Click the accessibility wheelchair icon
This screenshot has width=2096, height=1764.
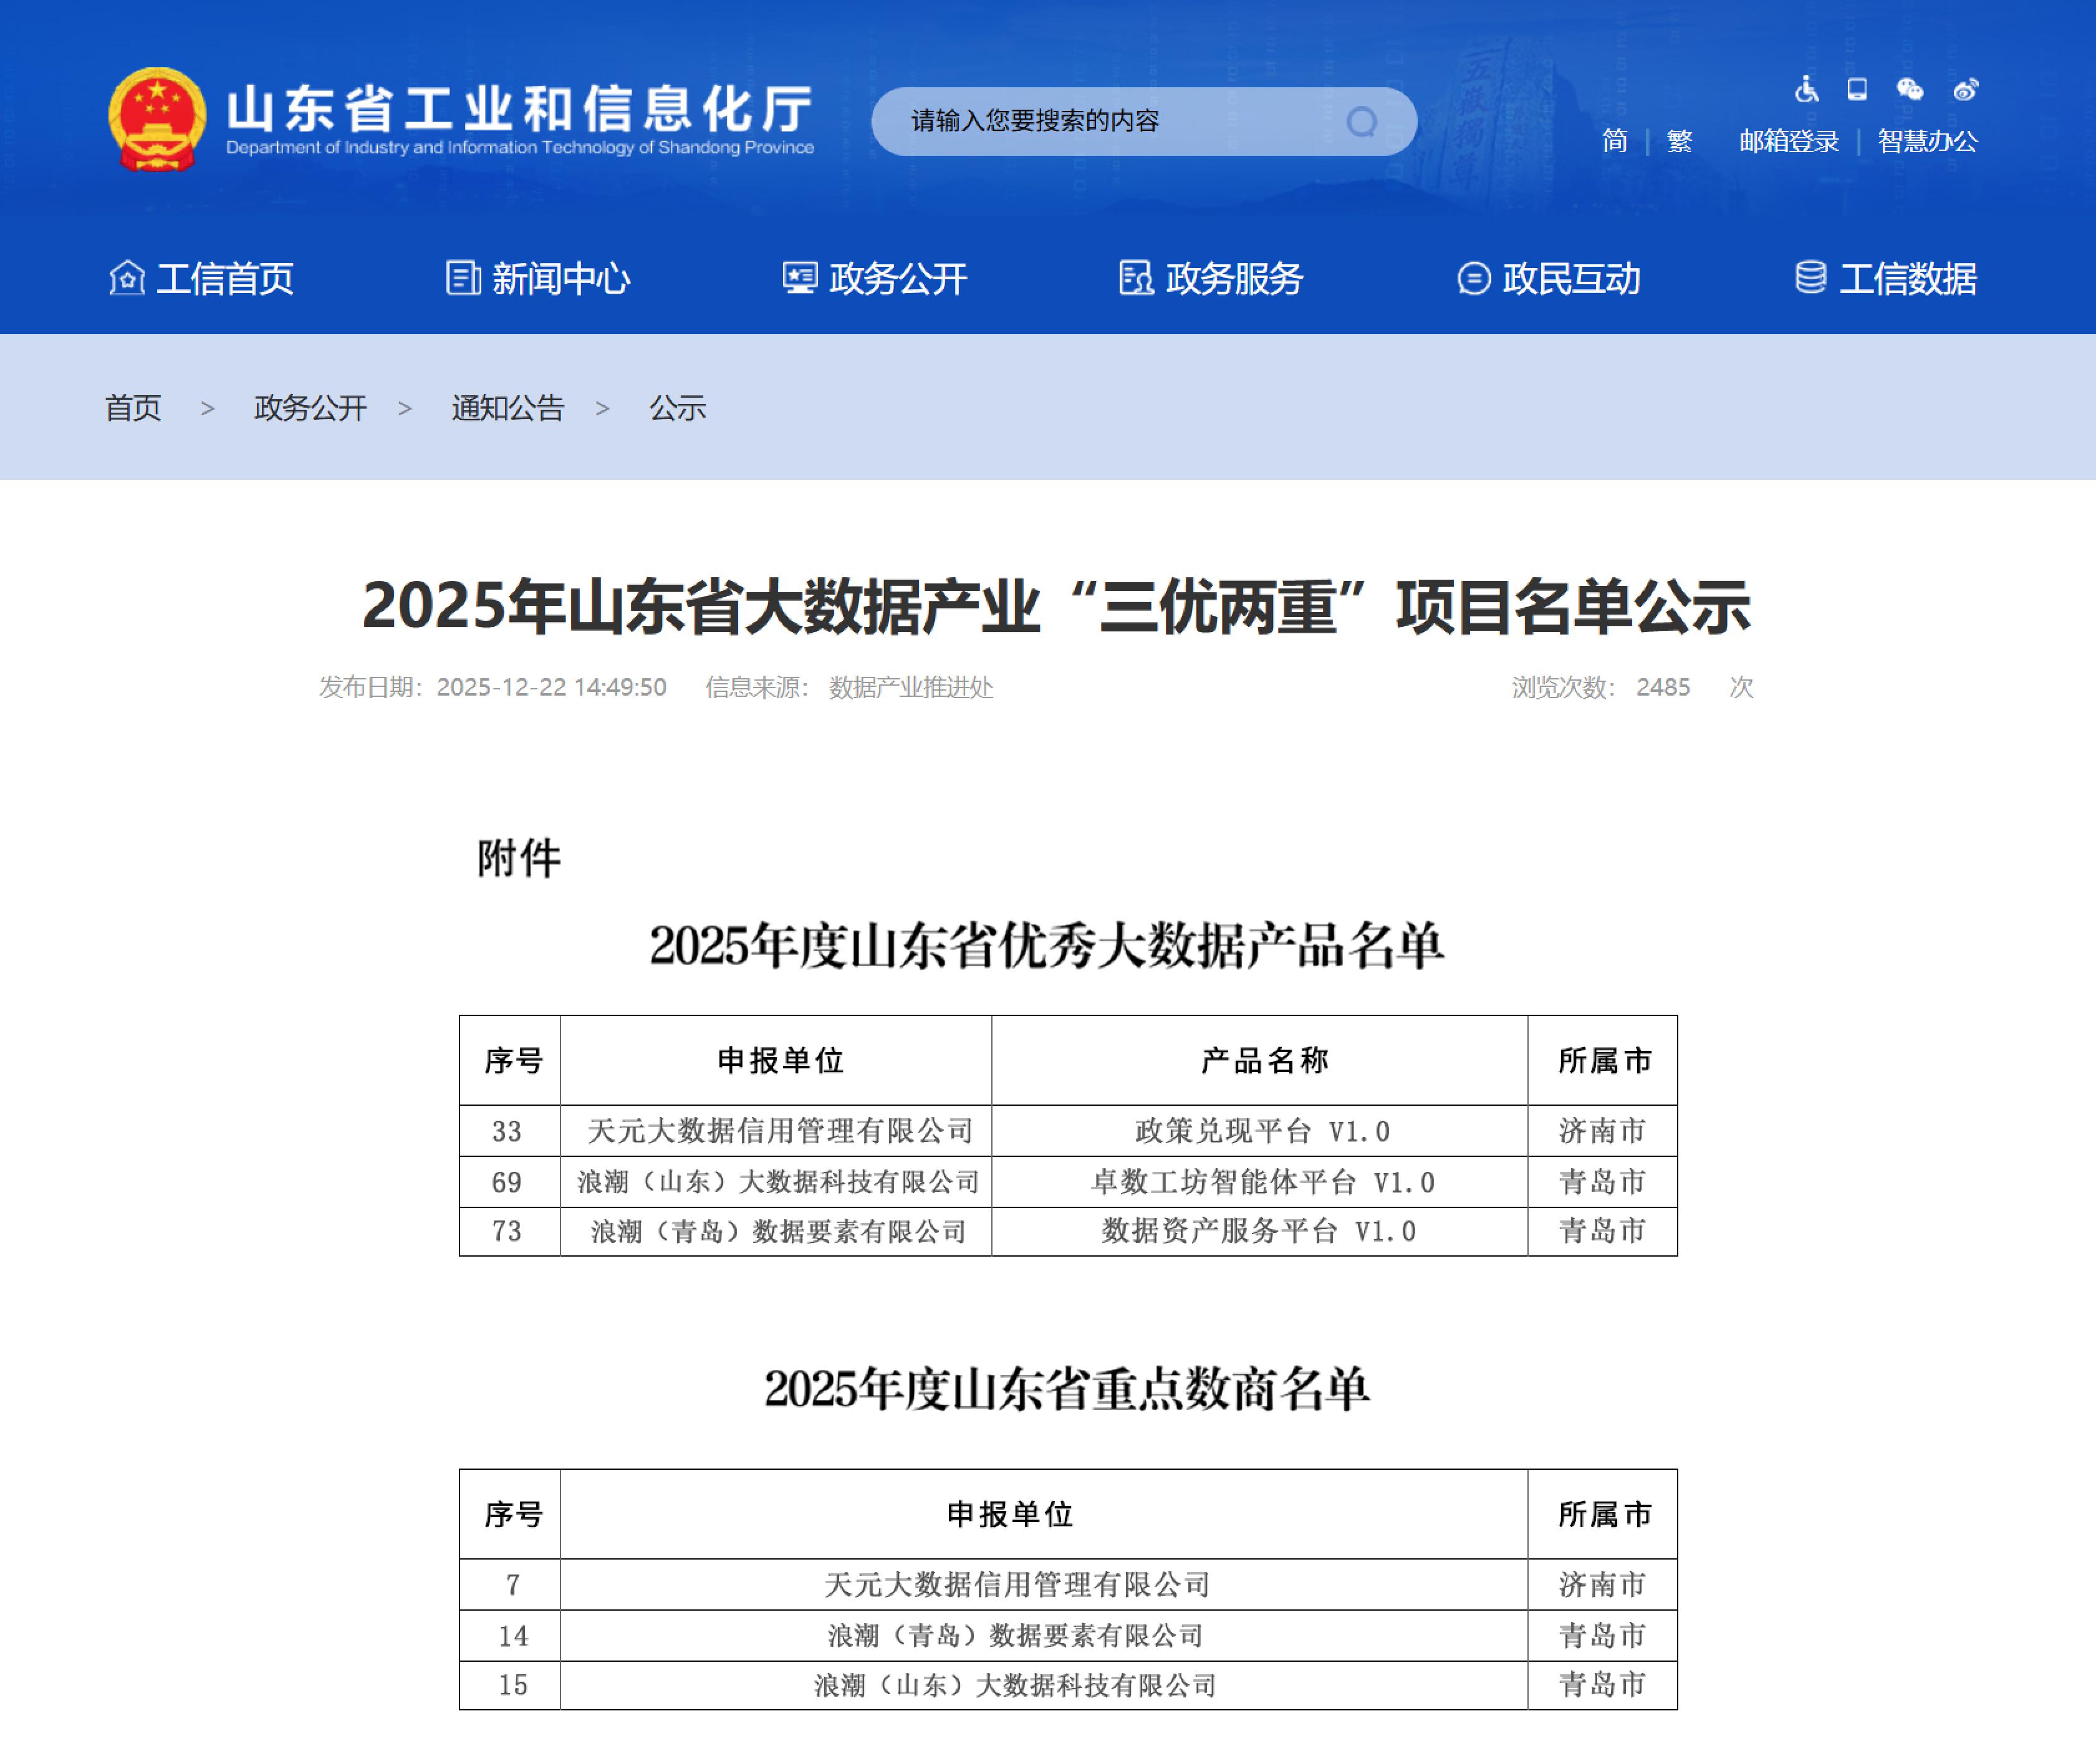point(1806,90)
